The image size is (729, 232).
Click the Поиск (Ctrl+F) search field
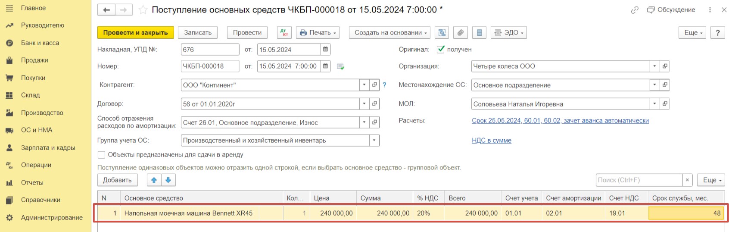coord(639,180)
